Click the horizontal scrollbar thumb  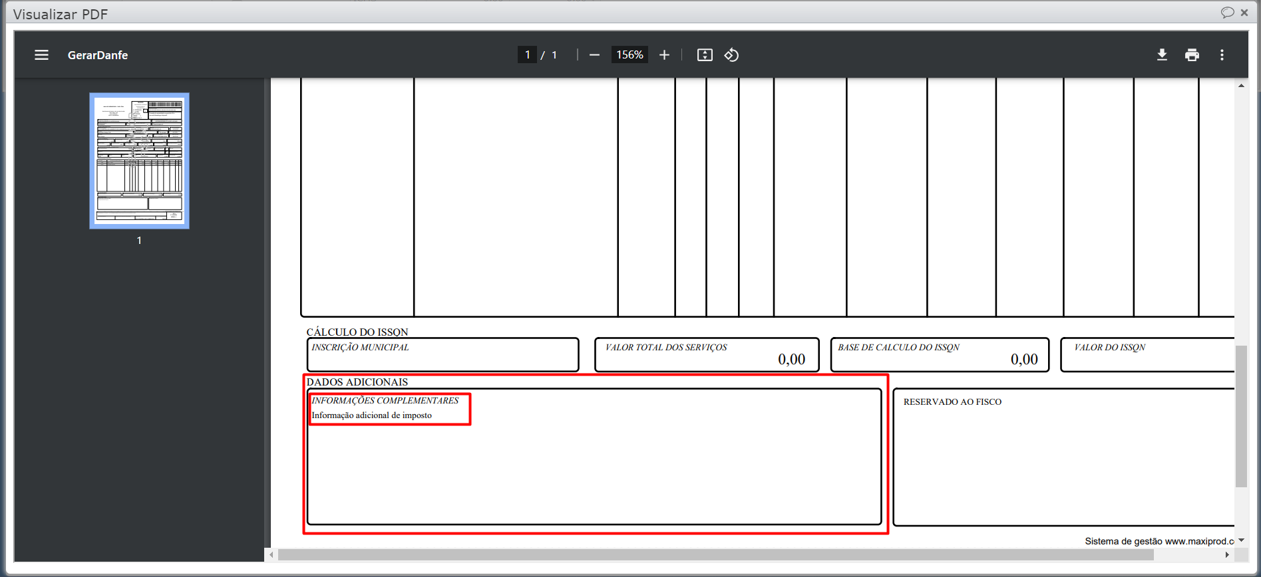pyautogui.click(x=716, y=554)
